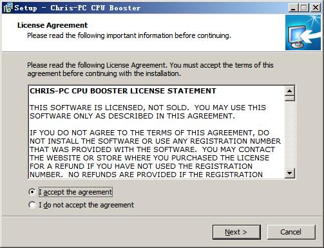This screenshot has width=324, height=248.
Task: Click the scrollbar track below the thumb
Action: click(290, 135)
